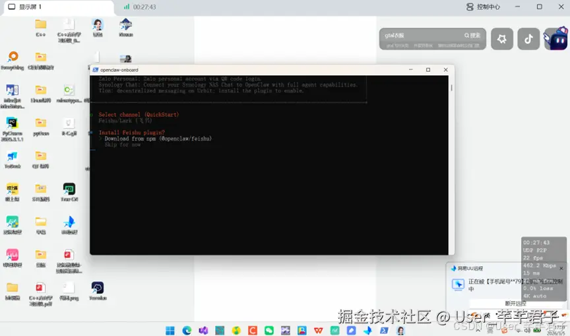The width and height of the screenshot is (570, 336).
Task: Open WeChat from the taskbar
Action: 269,330
